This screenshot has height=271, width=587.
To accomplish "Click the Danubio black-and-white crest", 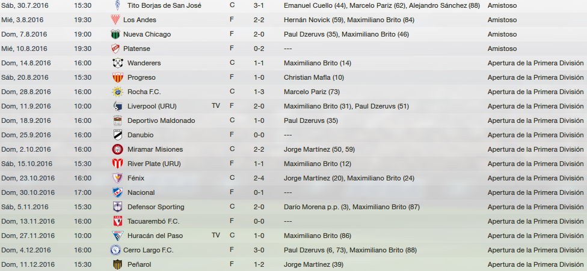I will [117, 135].
